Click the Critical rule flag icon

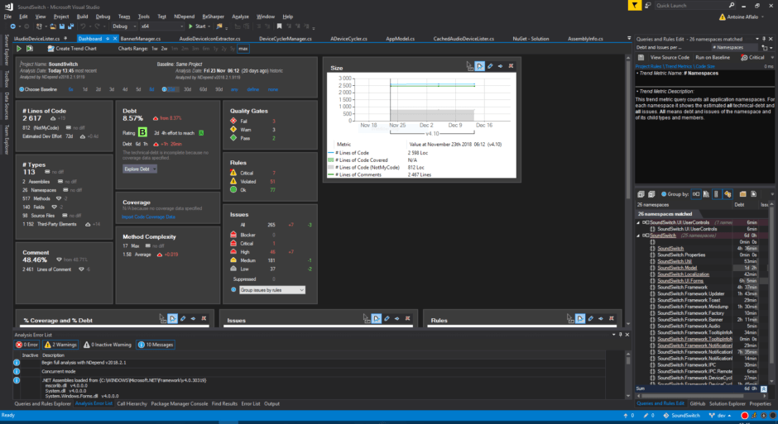tap(744, 58)
